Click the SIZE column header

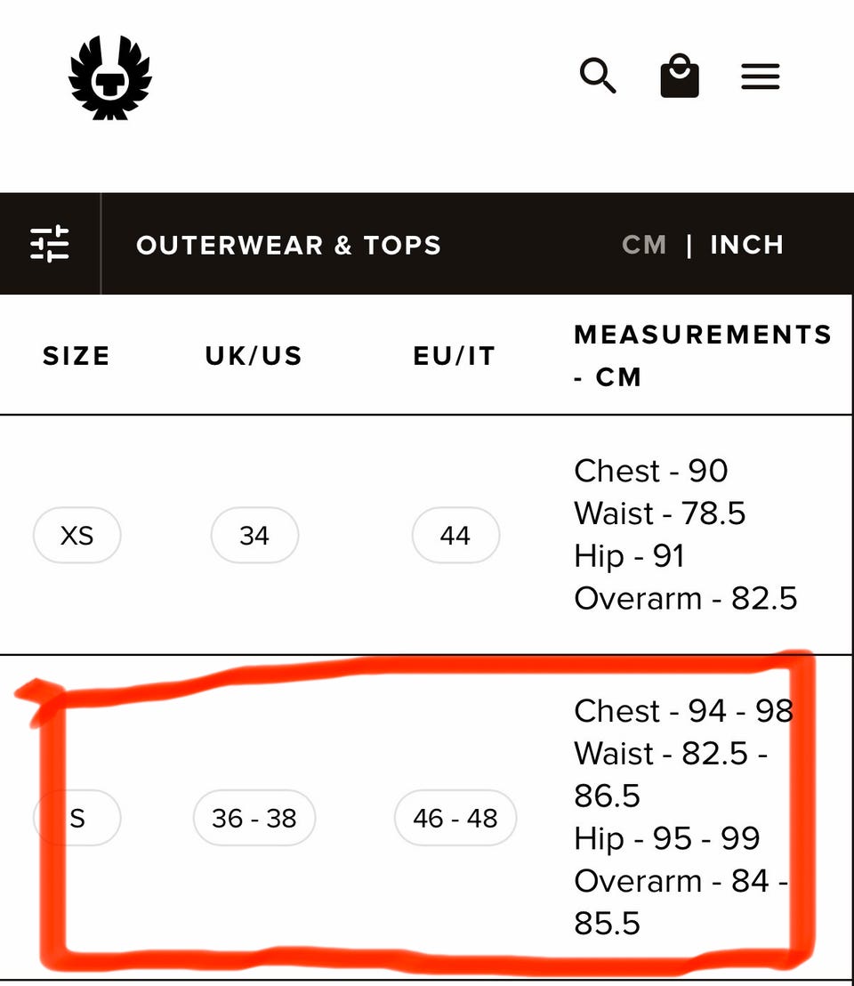(77, 356)
